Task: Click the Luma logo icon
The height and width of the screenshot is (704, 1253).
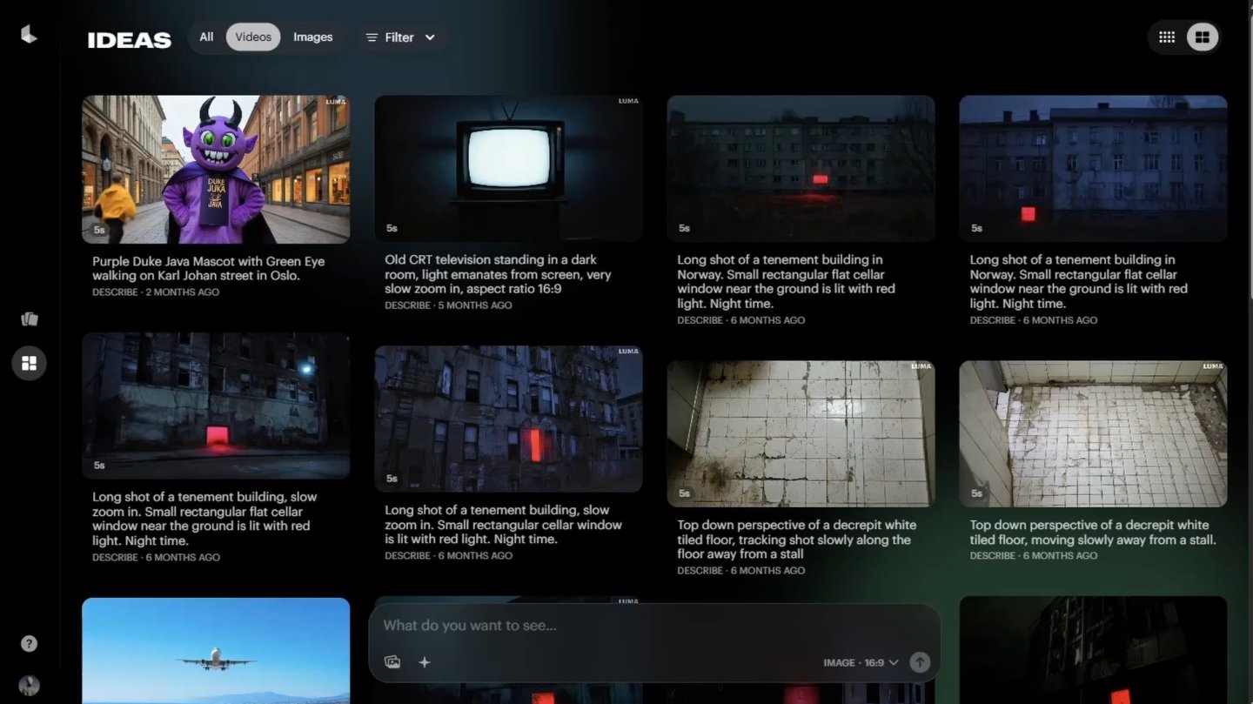Action: [29, 34]
